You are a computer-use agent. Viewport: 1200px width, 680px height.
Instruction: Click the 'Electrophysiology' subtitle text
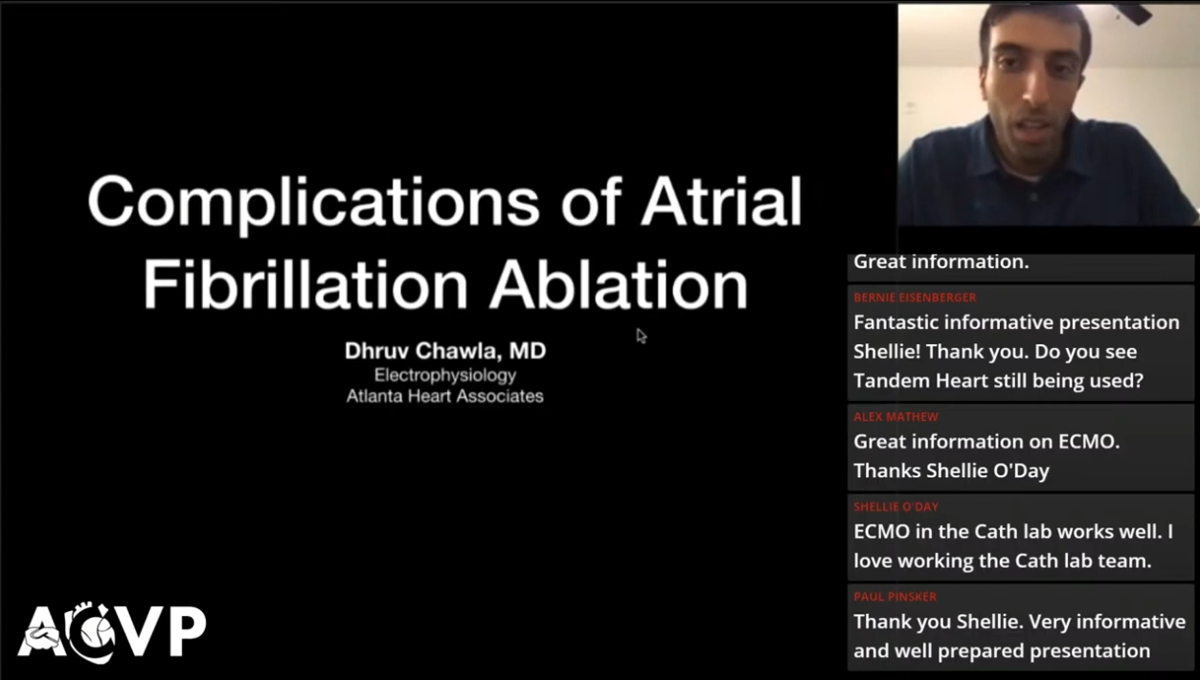[445, 375]
